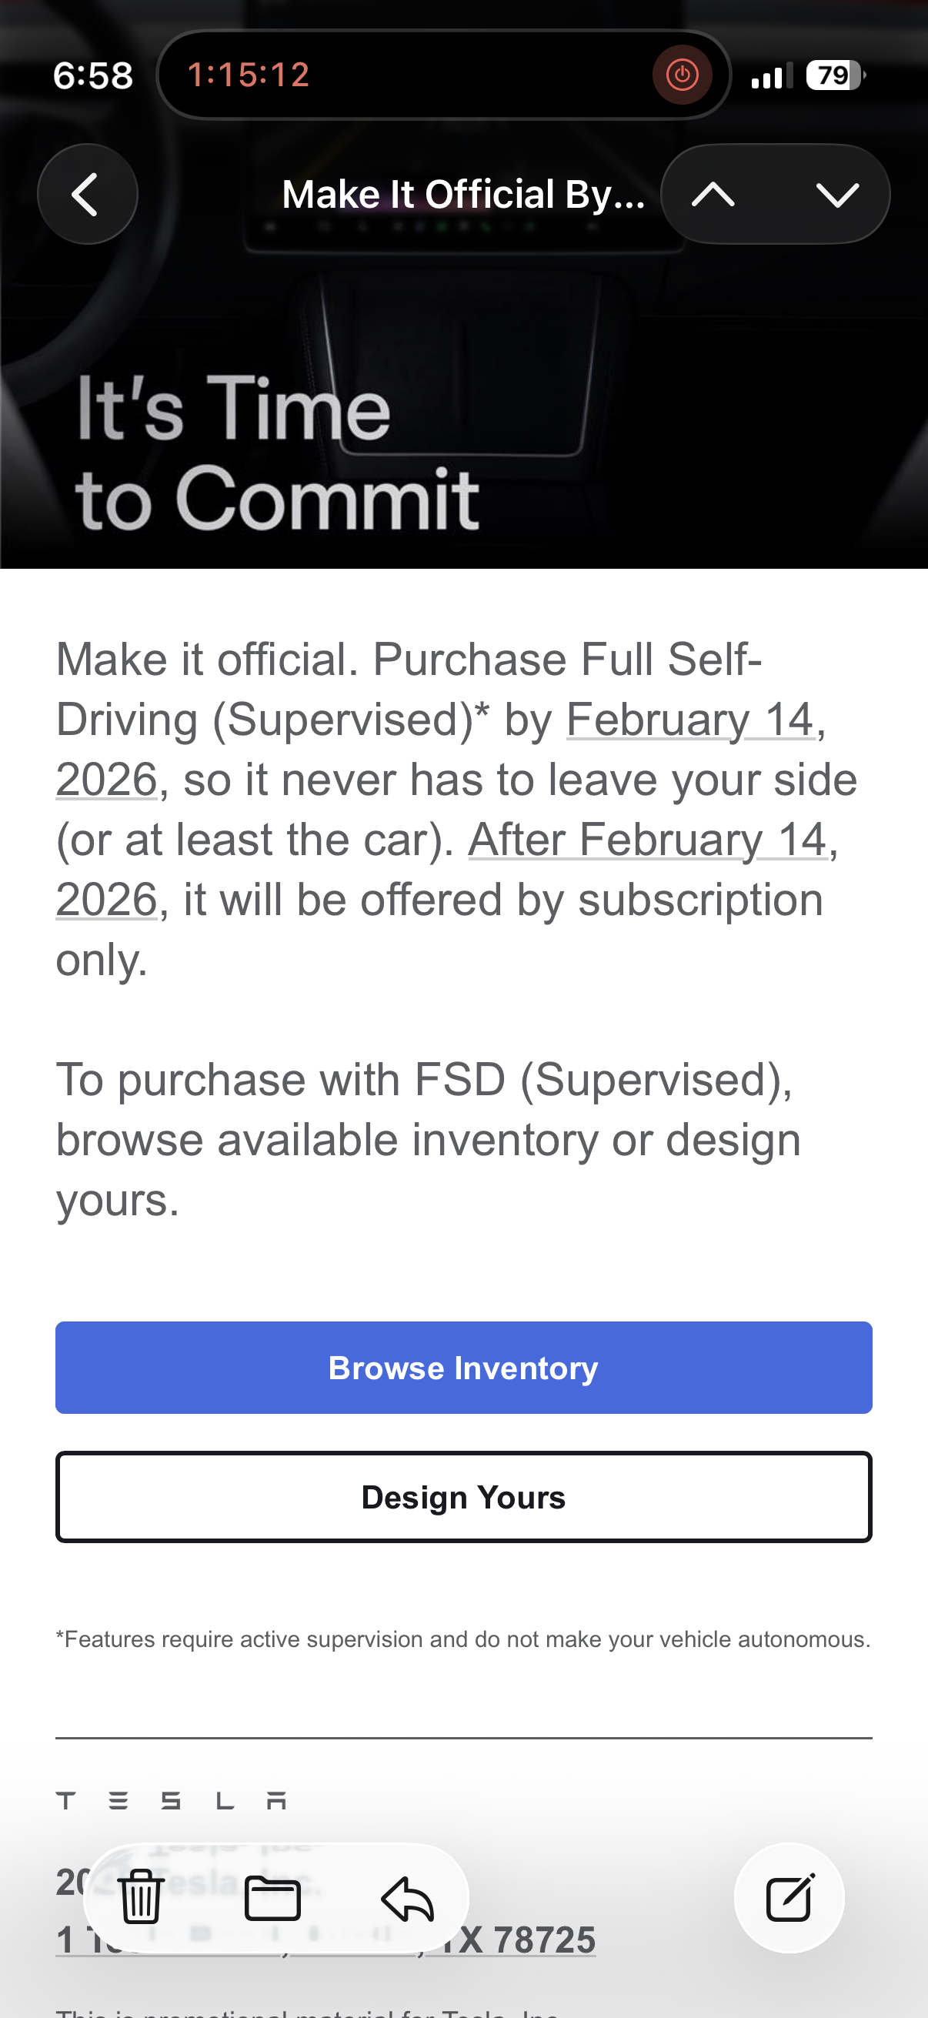The image size is (928, 2018).
Task: Tap the cellular signal bars
Action: 771,76
